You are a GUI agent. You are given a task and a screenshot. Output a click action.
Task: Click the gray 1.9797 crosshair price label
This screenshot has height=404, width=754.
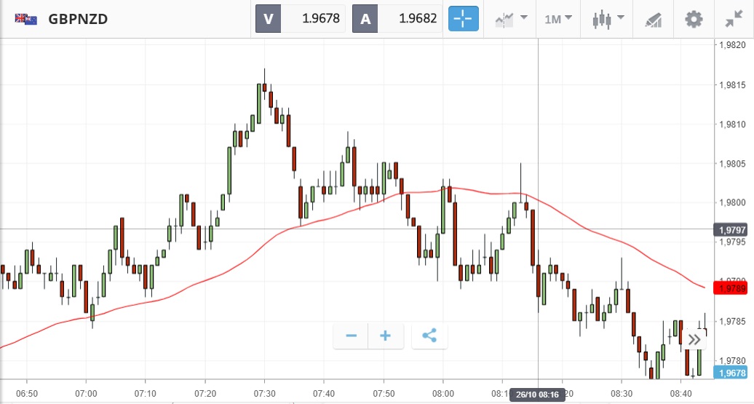point(731,230)
